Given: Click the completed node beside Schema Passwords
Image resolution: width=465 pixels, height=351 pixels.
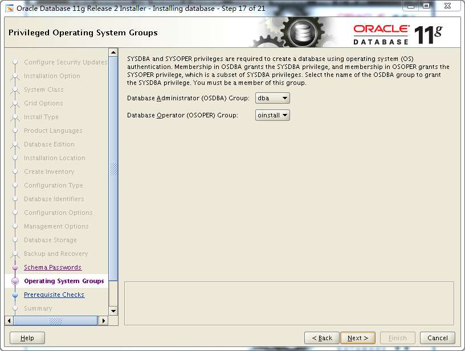Looking at the screenshot, I should [15, 267].
